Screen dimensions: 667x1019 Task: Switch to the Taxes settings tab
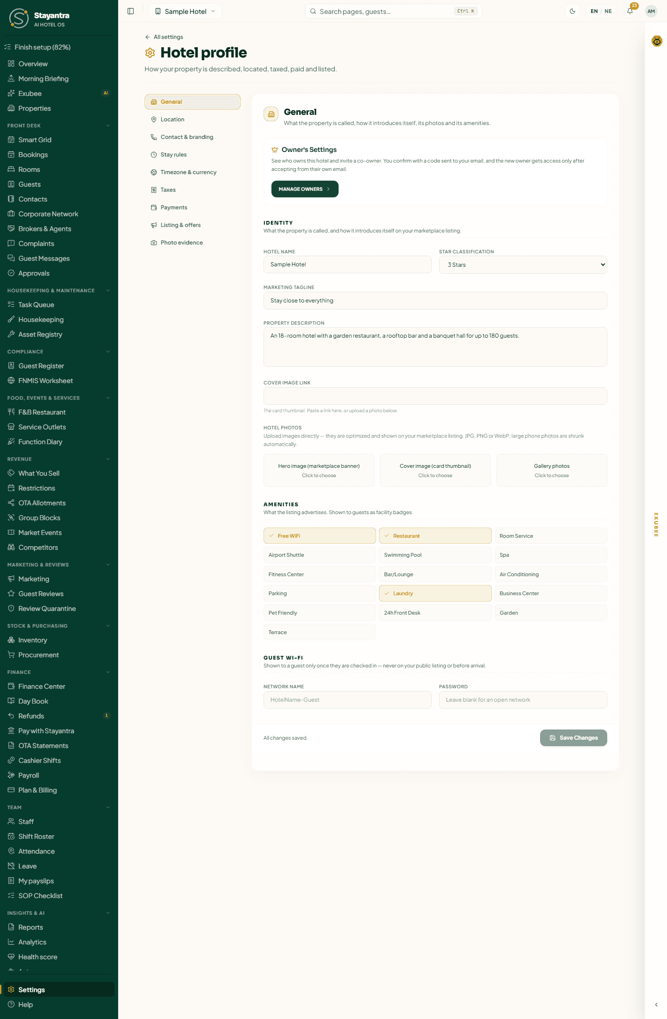tap(192, 190)
